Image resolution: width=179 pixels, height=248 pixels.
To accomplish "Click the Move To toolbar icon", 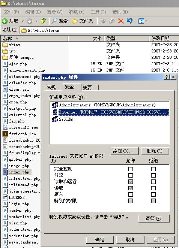I will [x=103, y=21].
